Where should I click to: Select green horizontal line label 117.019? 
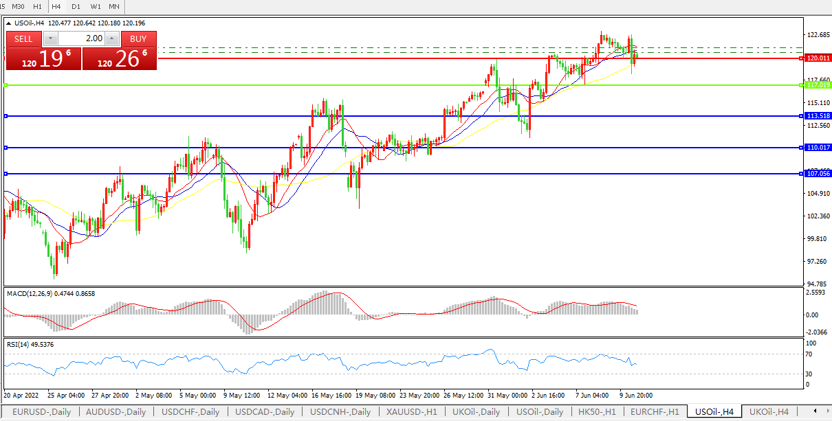point(816,85)
